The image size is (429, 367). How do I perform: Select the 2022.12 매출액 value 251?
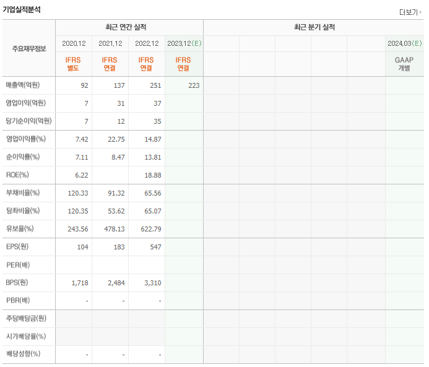pos(155,85)
